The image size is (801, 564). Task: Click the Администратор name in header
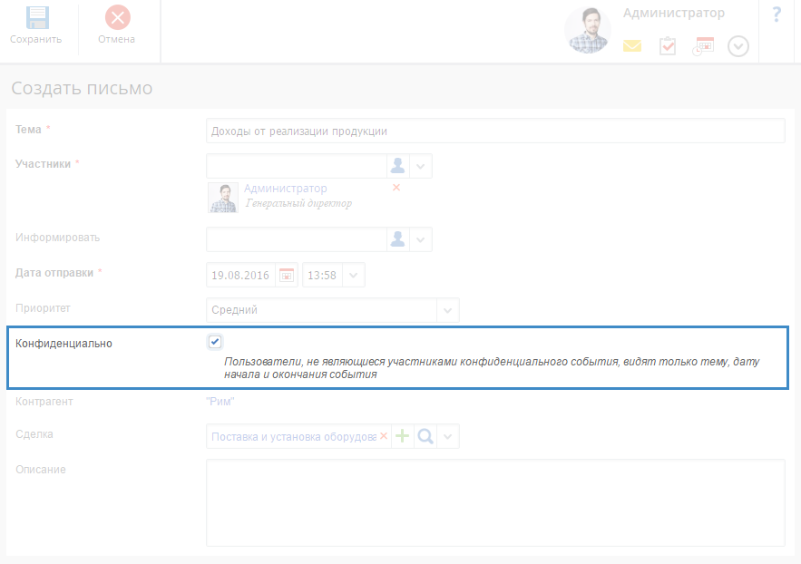tap(673, 14)
